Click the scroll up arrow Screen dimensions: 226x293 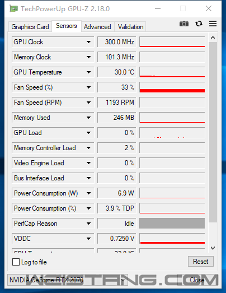coord(213,38)
